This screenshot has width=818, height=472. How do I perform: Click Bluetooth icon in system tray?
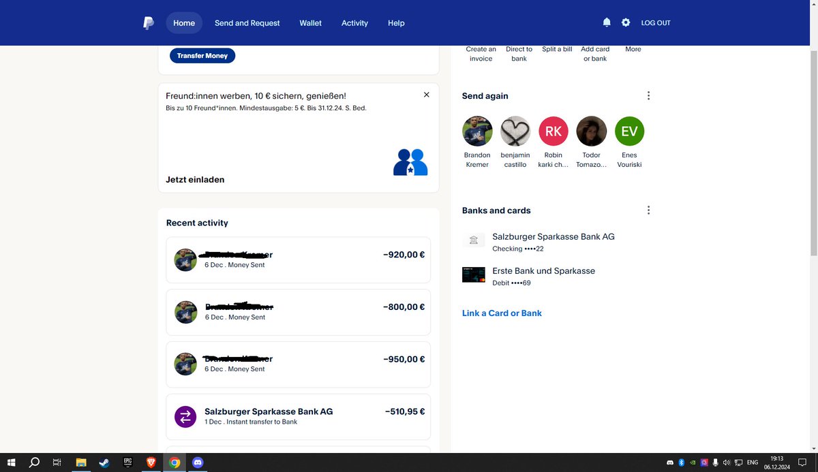pyautogui.click(x=681, y=462)
